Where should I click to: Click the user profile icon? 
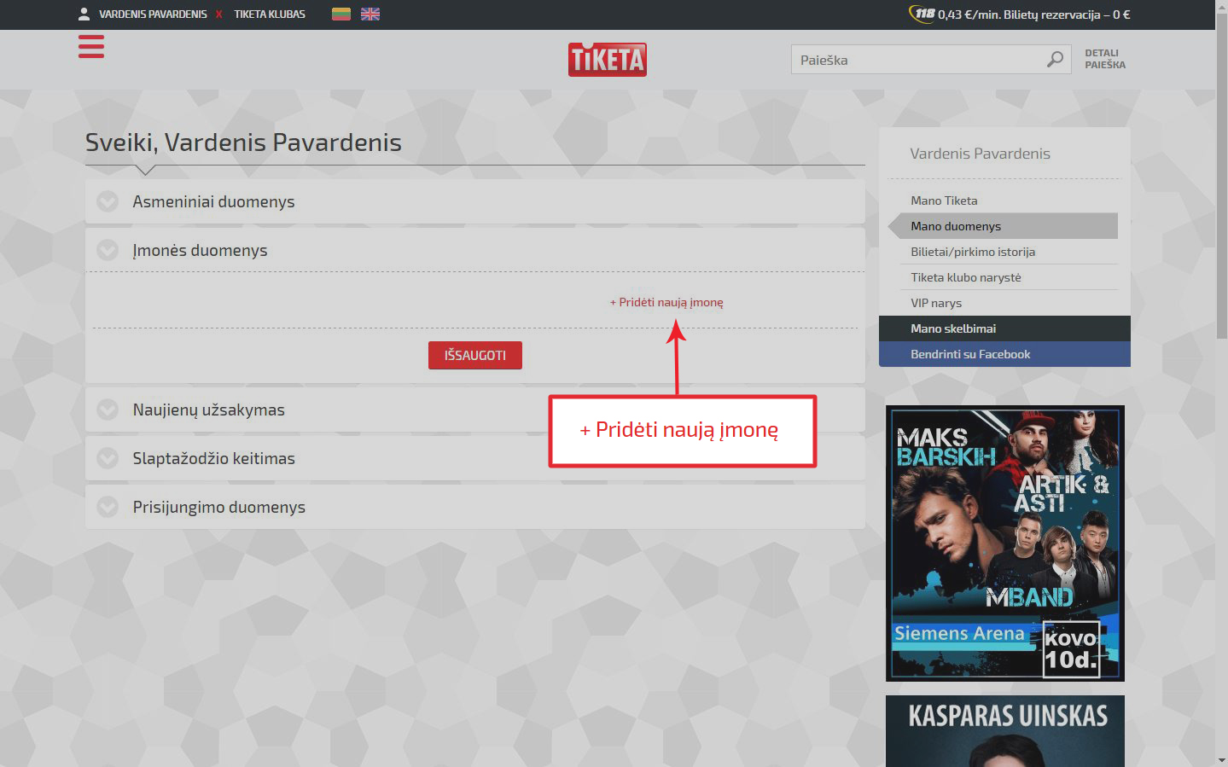(x=84, y=14)
